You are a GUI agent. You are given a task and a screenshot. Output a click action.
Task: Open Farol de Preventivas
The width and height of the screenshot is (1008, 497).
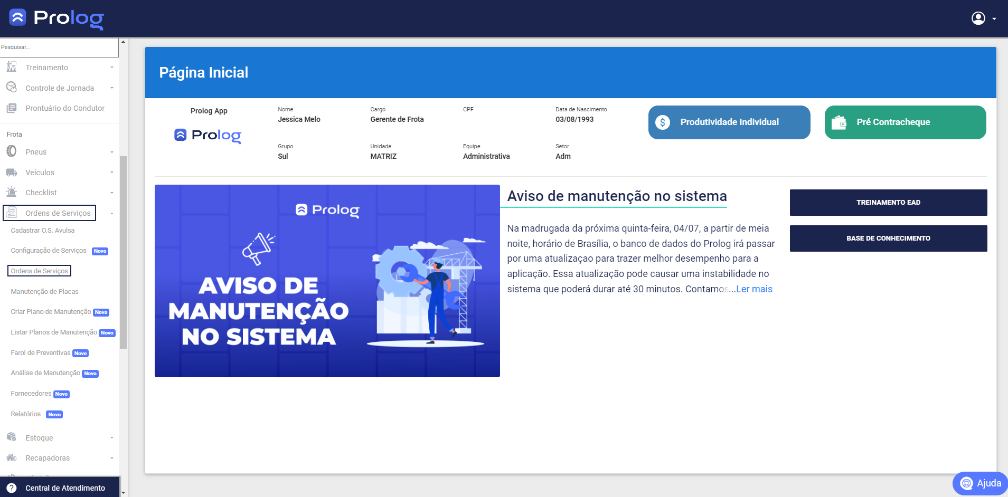click(41, 353)
